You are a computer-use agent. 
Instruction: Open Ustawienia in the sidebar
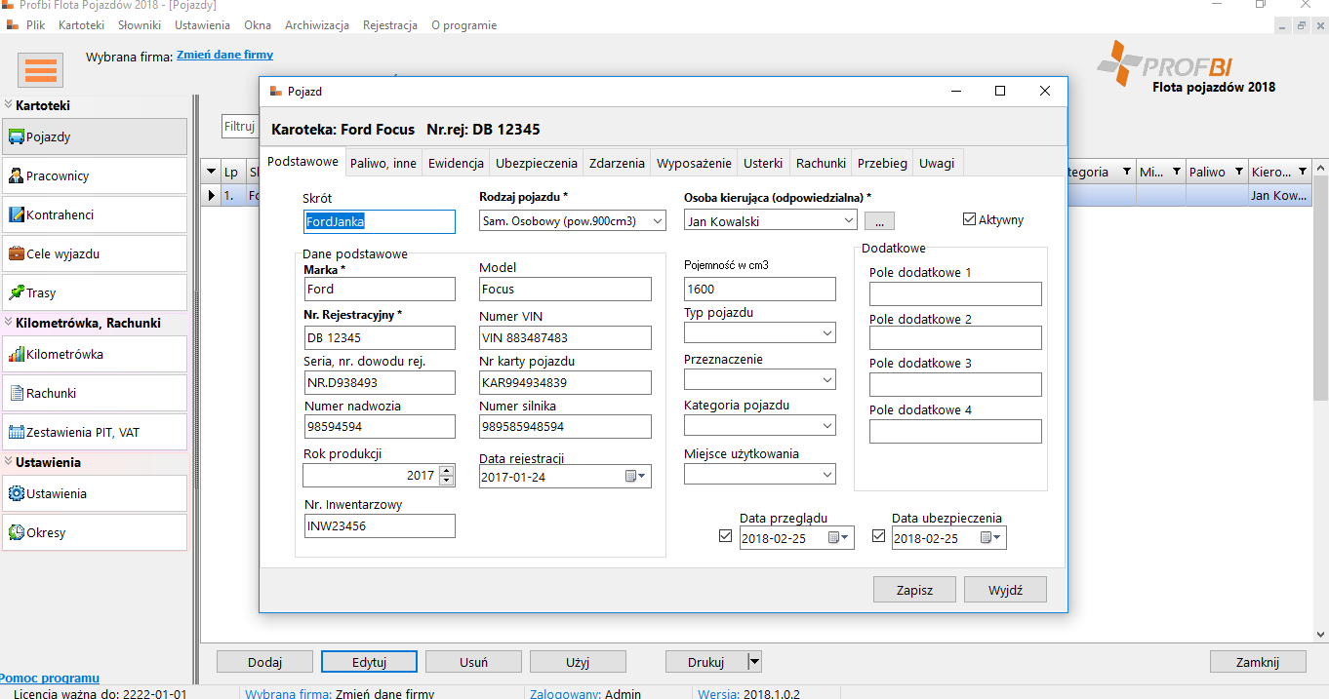point(95,493)
